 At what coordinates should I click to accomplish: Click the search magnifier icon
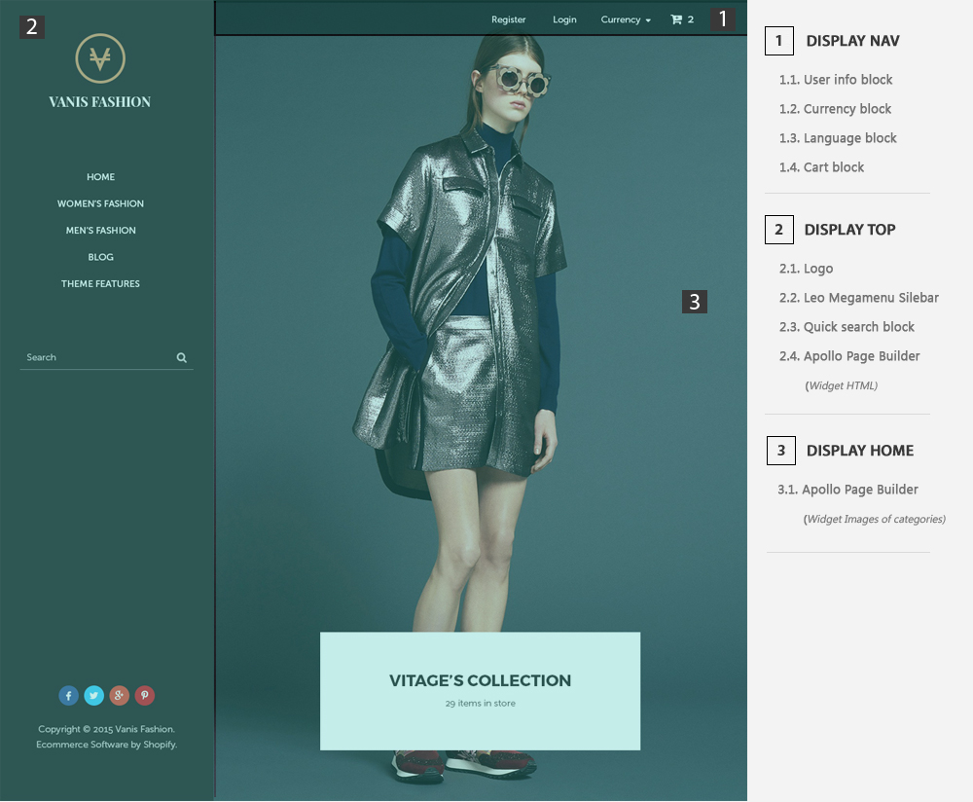coord(182,357)
